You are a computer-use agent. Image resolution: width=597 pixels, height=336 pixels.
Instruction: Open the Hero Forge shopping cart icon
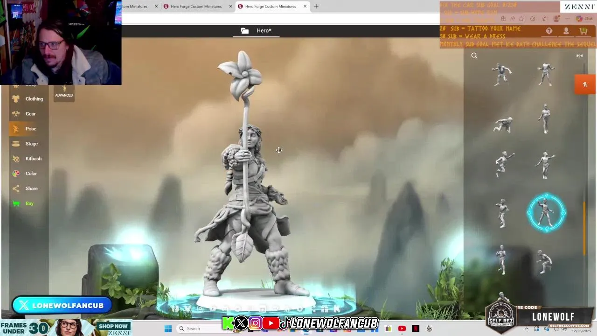583,31
